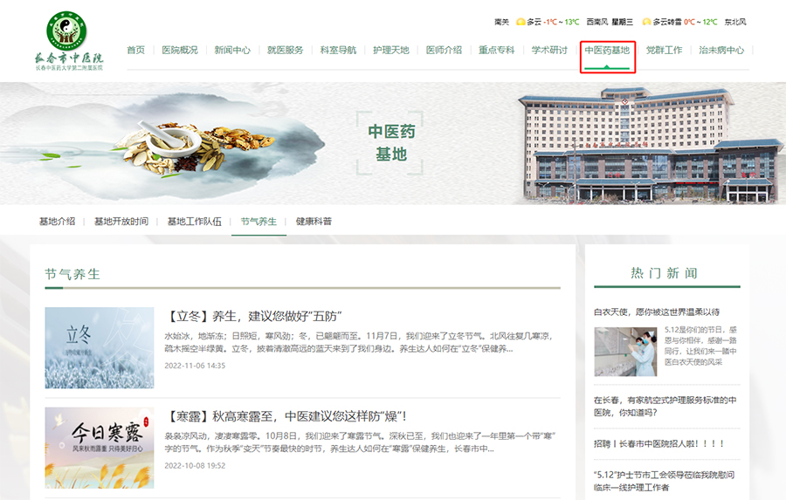Screen dimensions: 786x500
Task: Open the 【立冬】养生 article title link
Action: tap(252, 316)
